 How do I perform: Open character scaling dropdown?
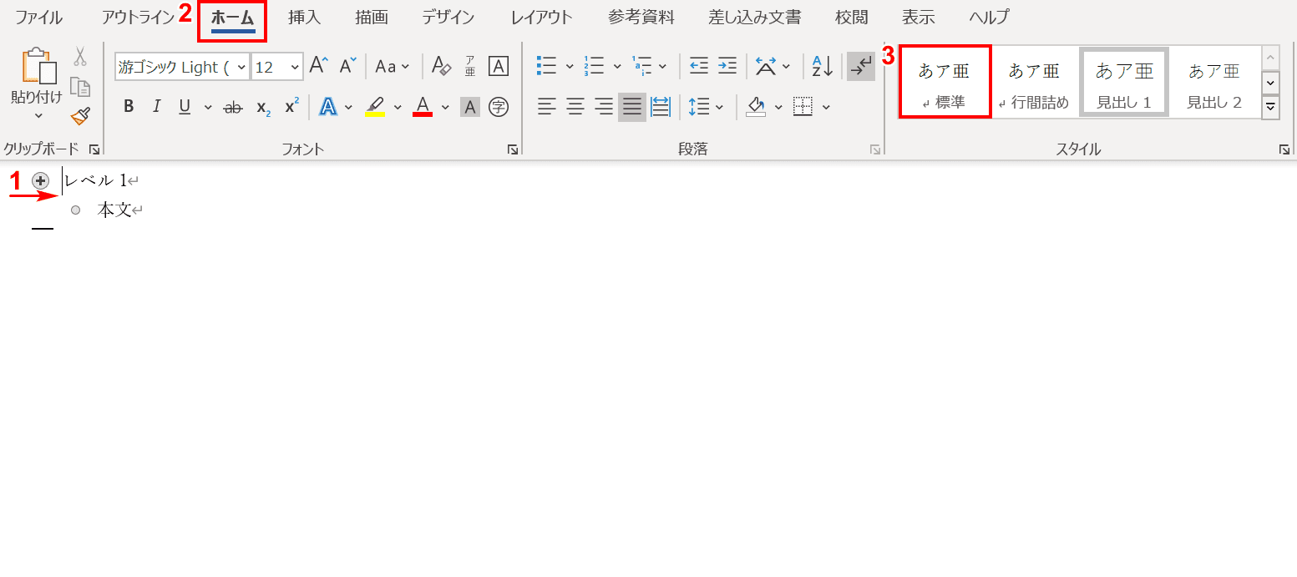click(x=773, y=66)
